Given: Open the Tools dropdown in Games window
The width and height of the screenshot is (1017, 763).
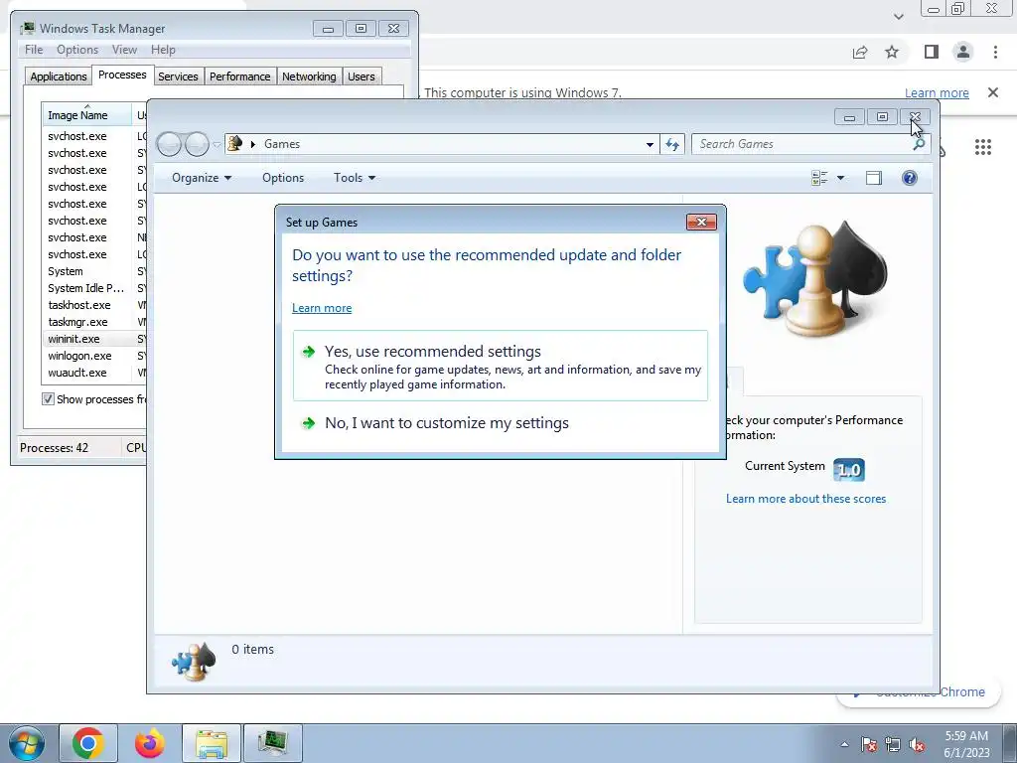Looking at the screenshot, I should pyautogui.click(x=355, y=178).
